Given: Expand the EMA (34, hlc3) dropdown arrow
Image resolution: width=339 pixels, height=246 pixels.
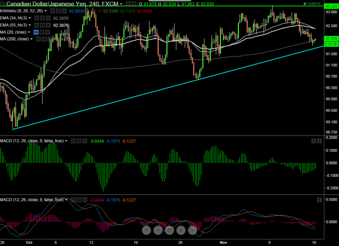Looking at the screenshot, I should 29,18.
